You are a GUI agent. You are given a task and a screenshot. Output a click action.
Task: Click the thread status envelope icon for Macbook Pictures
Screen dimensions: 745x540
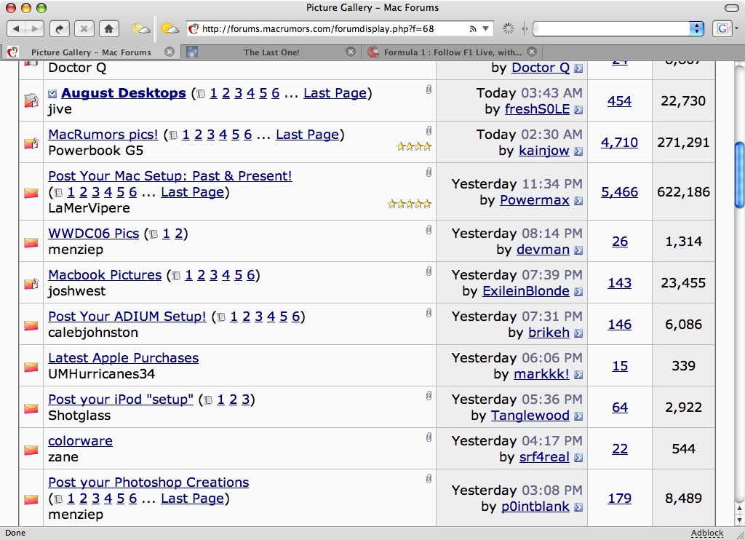pyautogui.click(x=31, y=283)
